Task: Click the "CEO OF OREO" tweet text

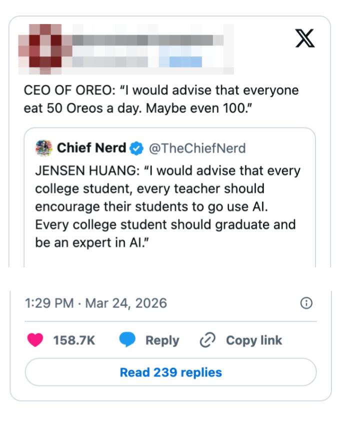Action: [161, 99]
